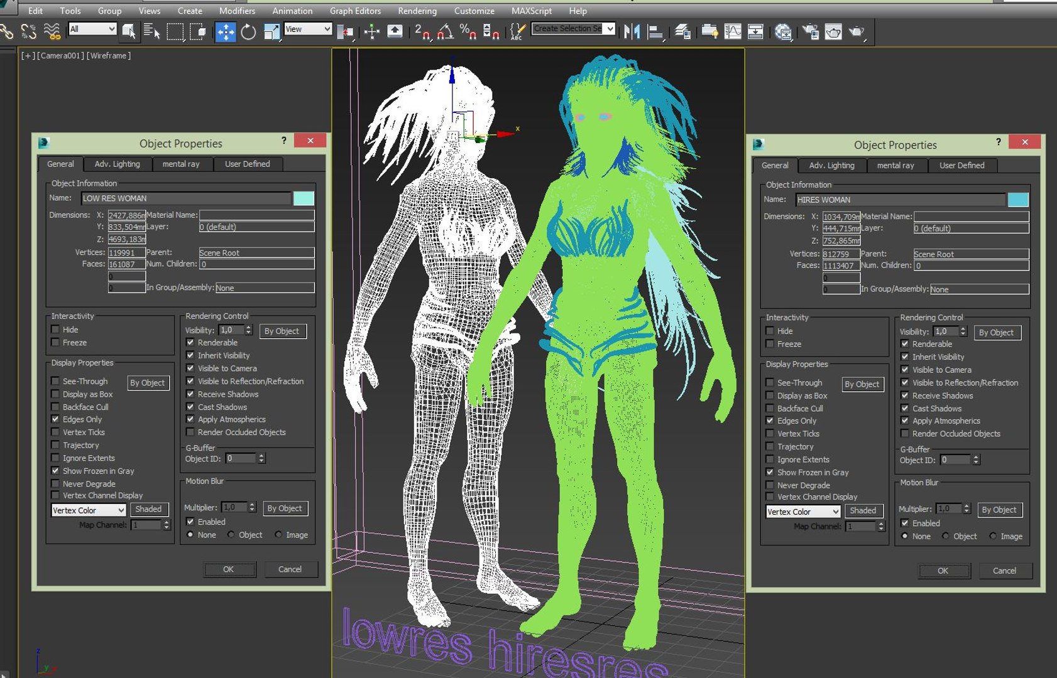Screen dimensions: 1057x678
Task: Click LOW RES WOMAN object color swatch
Action: coord(304,198)
